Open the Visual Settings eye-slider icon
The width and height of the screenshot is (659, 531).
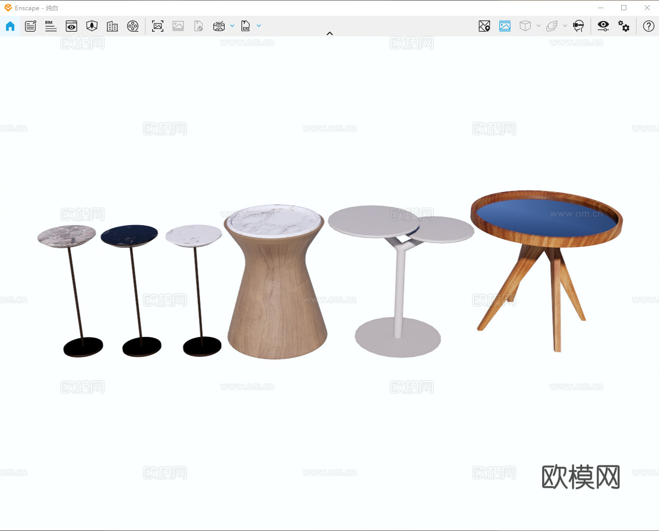point(603,26)
